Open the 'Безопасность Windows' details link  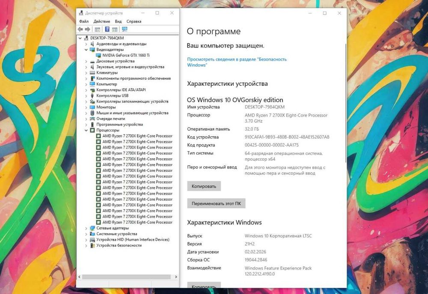237,62
